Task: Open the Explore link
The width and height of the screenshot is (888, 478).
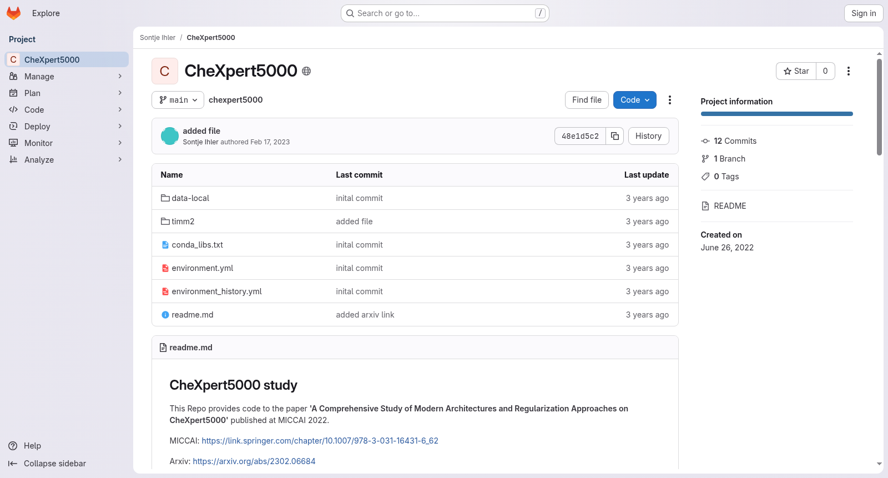Action: point(46,13)
